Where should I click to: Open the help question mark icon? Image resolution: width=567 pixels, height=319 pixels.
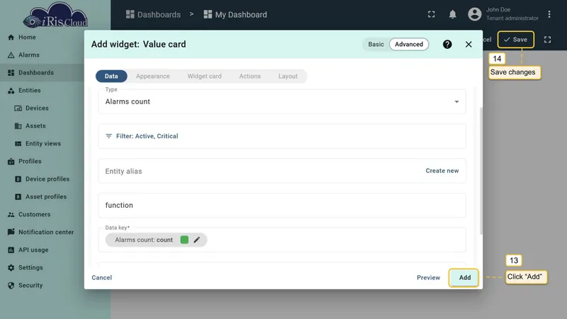447,44
